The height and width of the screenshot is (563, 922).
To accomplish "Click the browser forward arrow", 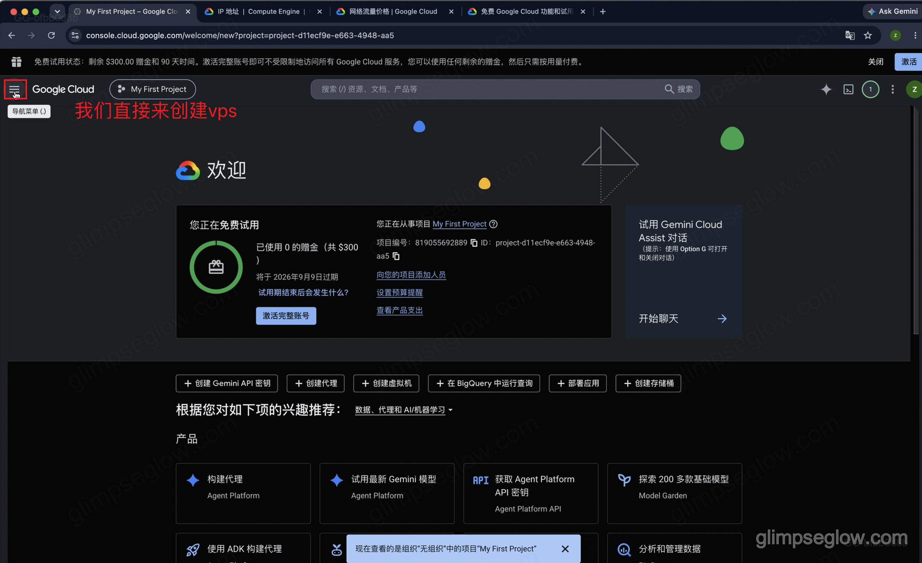I will 31,35.
